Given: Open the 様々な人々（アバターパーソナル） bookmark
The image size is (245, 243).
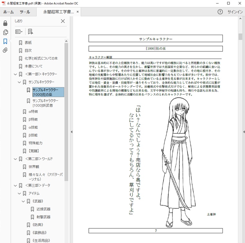Looking at the screenshot, I should click(46, 177).
